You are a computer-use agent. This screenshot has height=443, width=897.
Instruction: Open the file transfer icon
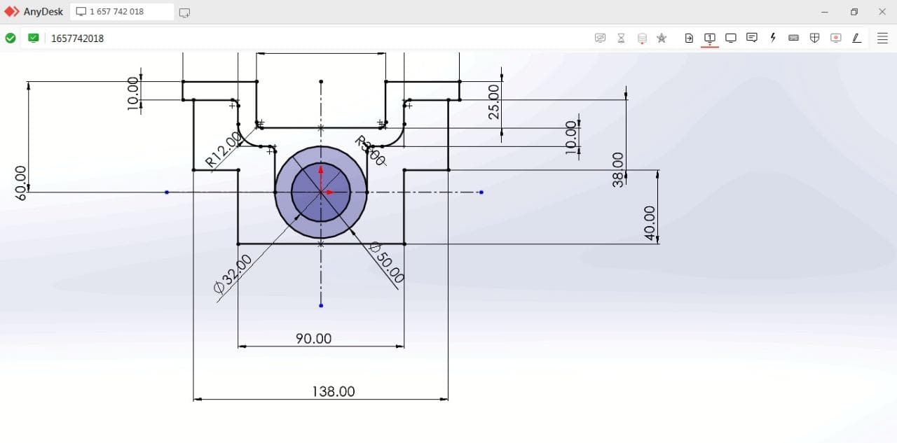pos(689,38)
